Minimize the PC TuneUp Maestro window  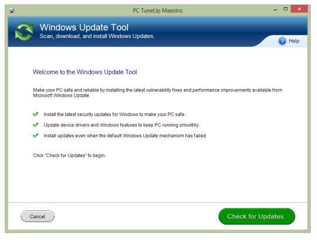(275, 9)
